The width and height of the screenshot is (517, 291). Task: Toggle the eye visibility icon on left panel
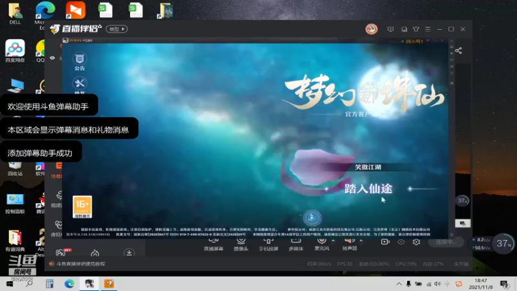coord(52,58)
